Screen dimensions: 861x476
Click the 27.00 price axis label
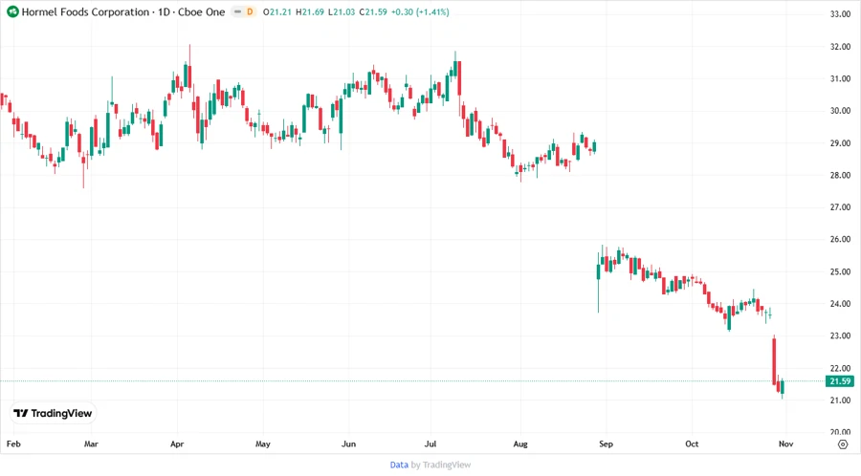(x=840, y=207)
